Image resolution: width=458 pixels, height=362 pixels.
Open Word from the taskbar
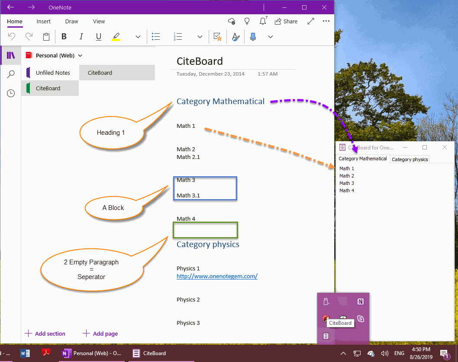pyautogui.click(x=25, y=353)
